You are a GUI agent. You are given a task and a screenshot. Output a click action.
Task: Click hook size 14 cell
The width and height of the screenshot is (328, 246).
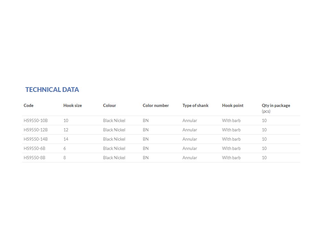(x=66, y=139)
